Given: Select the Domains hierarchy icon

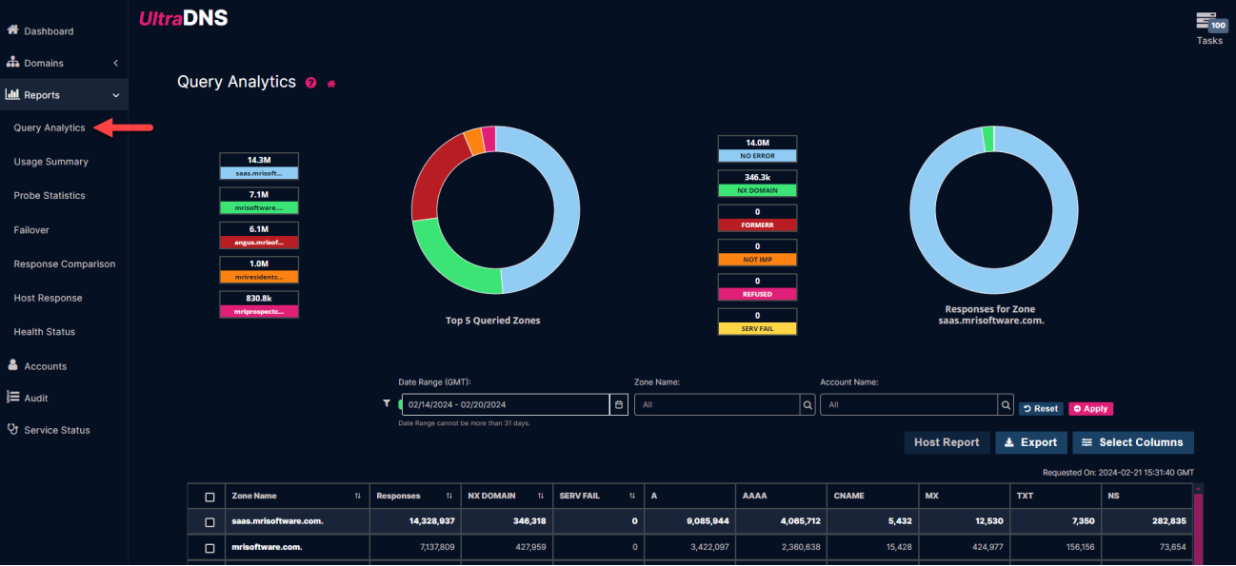Looking at the screenshot, I should 12,63.
